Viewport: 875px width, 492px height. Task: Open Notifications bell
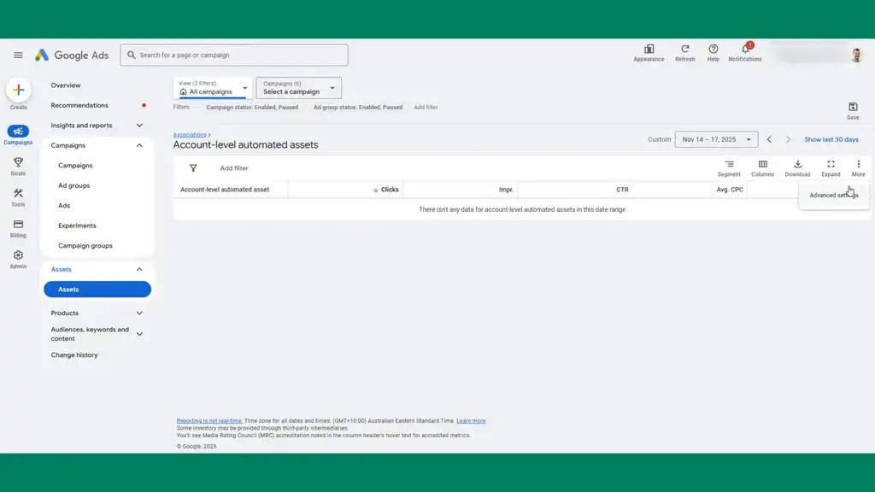click(745, 51)
